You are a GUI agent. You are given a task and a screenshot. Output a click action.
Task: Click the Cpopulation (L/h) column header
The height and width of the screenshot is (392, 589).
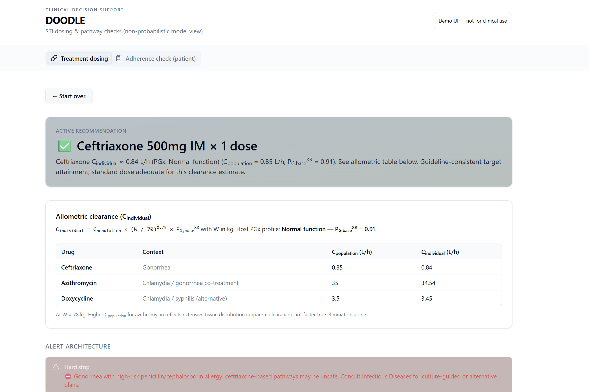pyautogui.click(x=352, y=252)
